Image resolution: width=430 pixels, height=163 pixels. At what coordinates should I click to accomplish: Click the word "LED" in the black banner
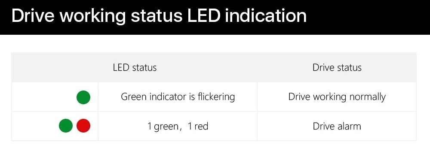pos(204,15)
